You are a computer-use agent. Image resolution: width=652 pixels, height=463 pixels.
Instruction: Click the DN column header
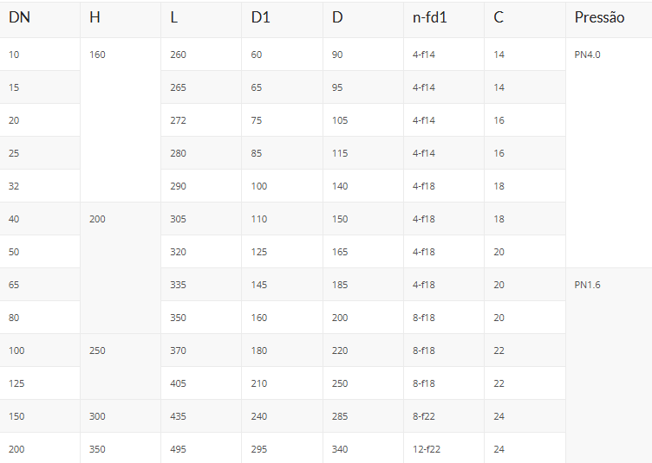[x=18, y=17]
